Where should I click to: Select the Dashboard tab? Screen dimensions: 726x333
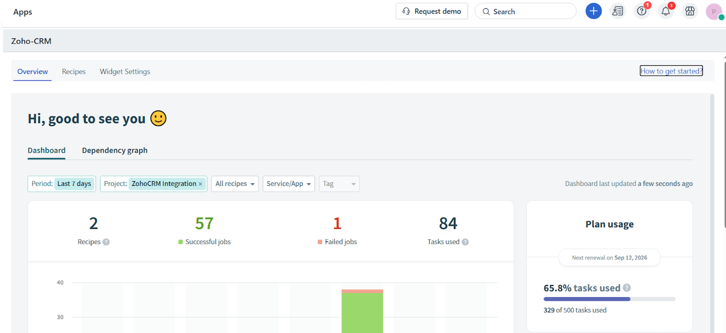point(46,150)
